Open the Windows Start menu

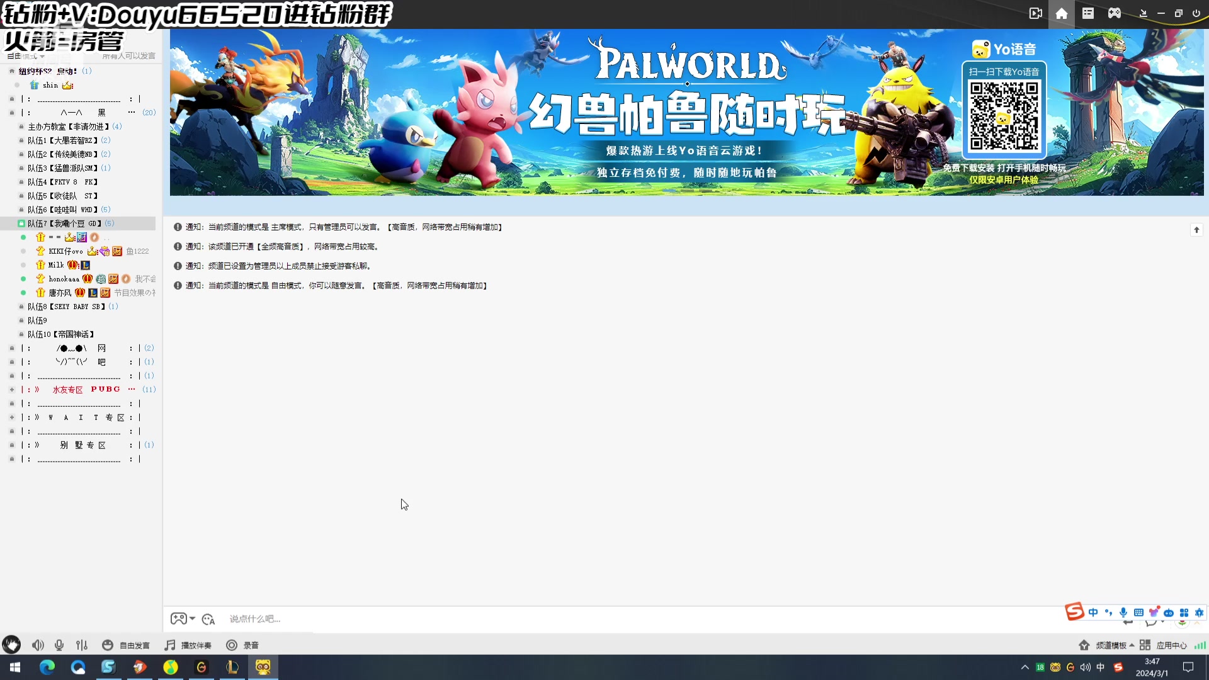click(x=15, y=667)
